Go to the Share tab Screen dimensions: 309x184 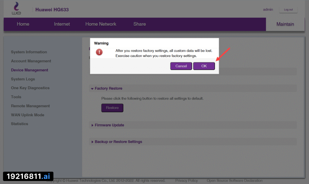pyautogui.click(x=139, y=24)
